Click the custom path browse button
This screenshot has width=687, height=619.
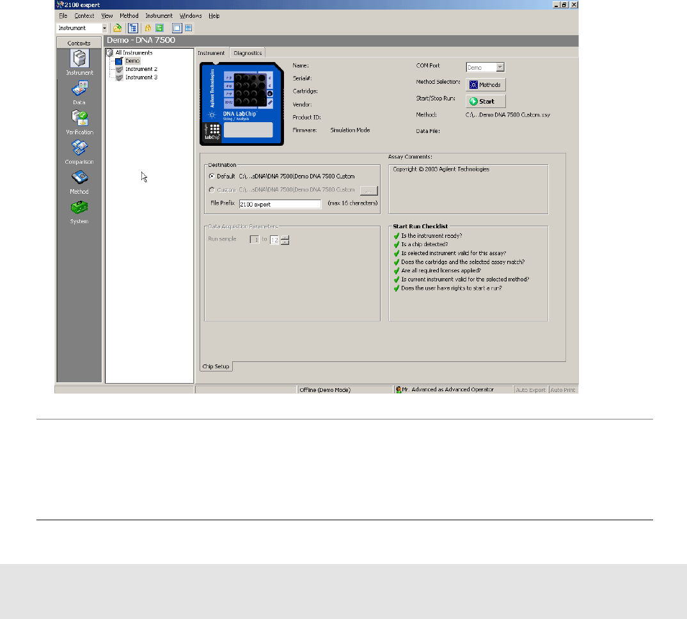pos(368,191)
